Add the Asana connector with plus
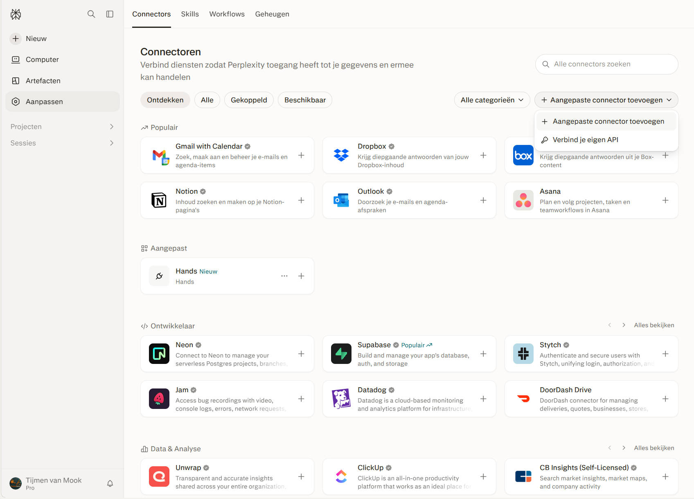 point(665,200)
